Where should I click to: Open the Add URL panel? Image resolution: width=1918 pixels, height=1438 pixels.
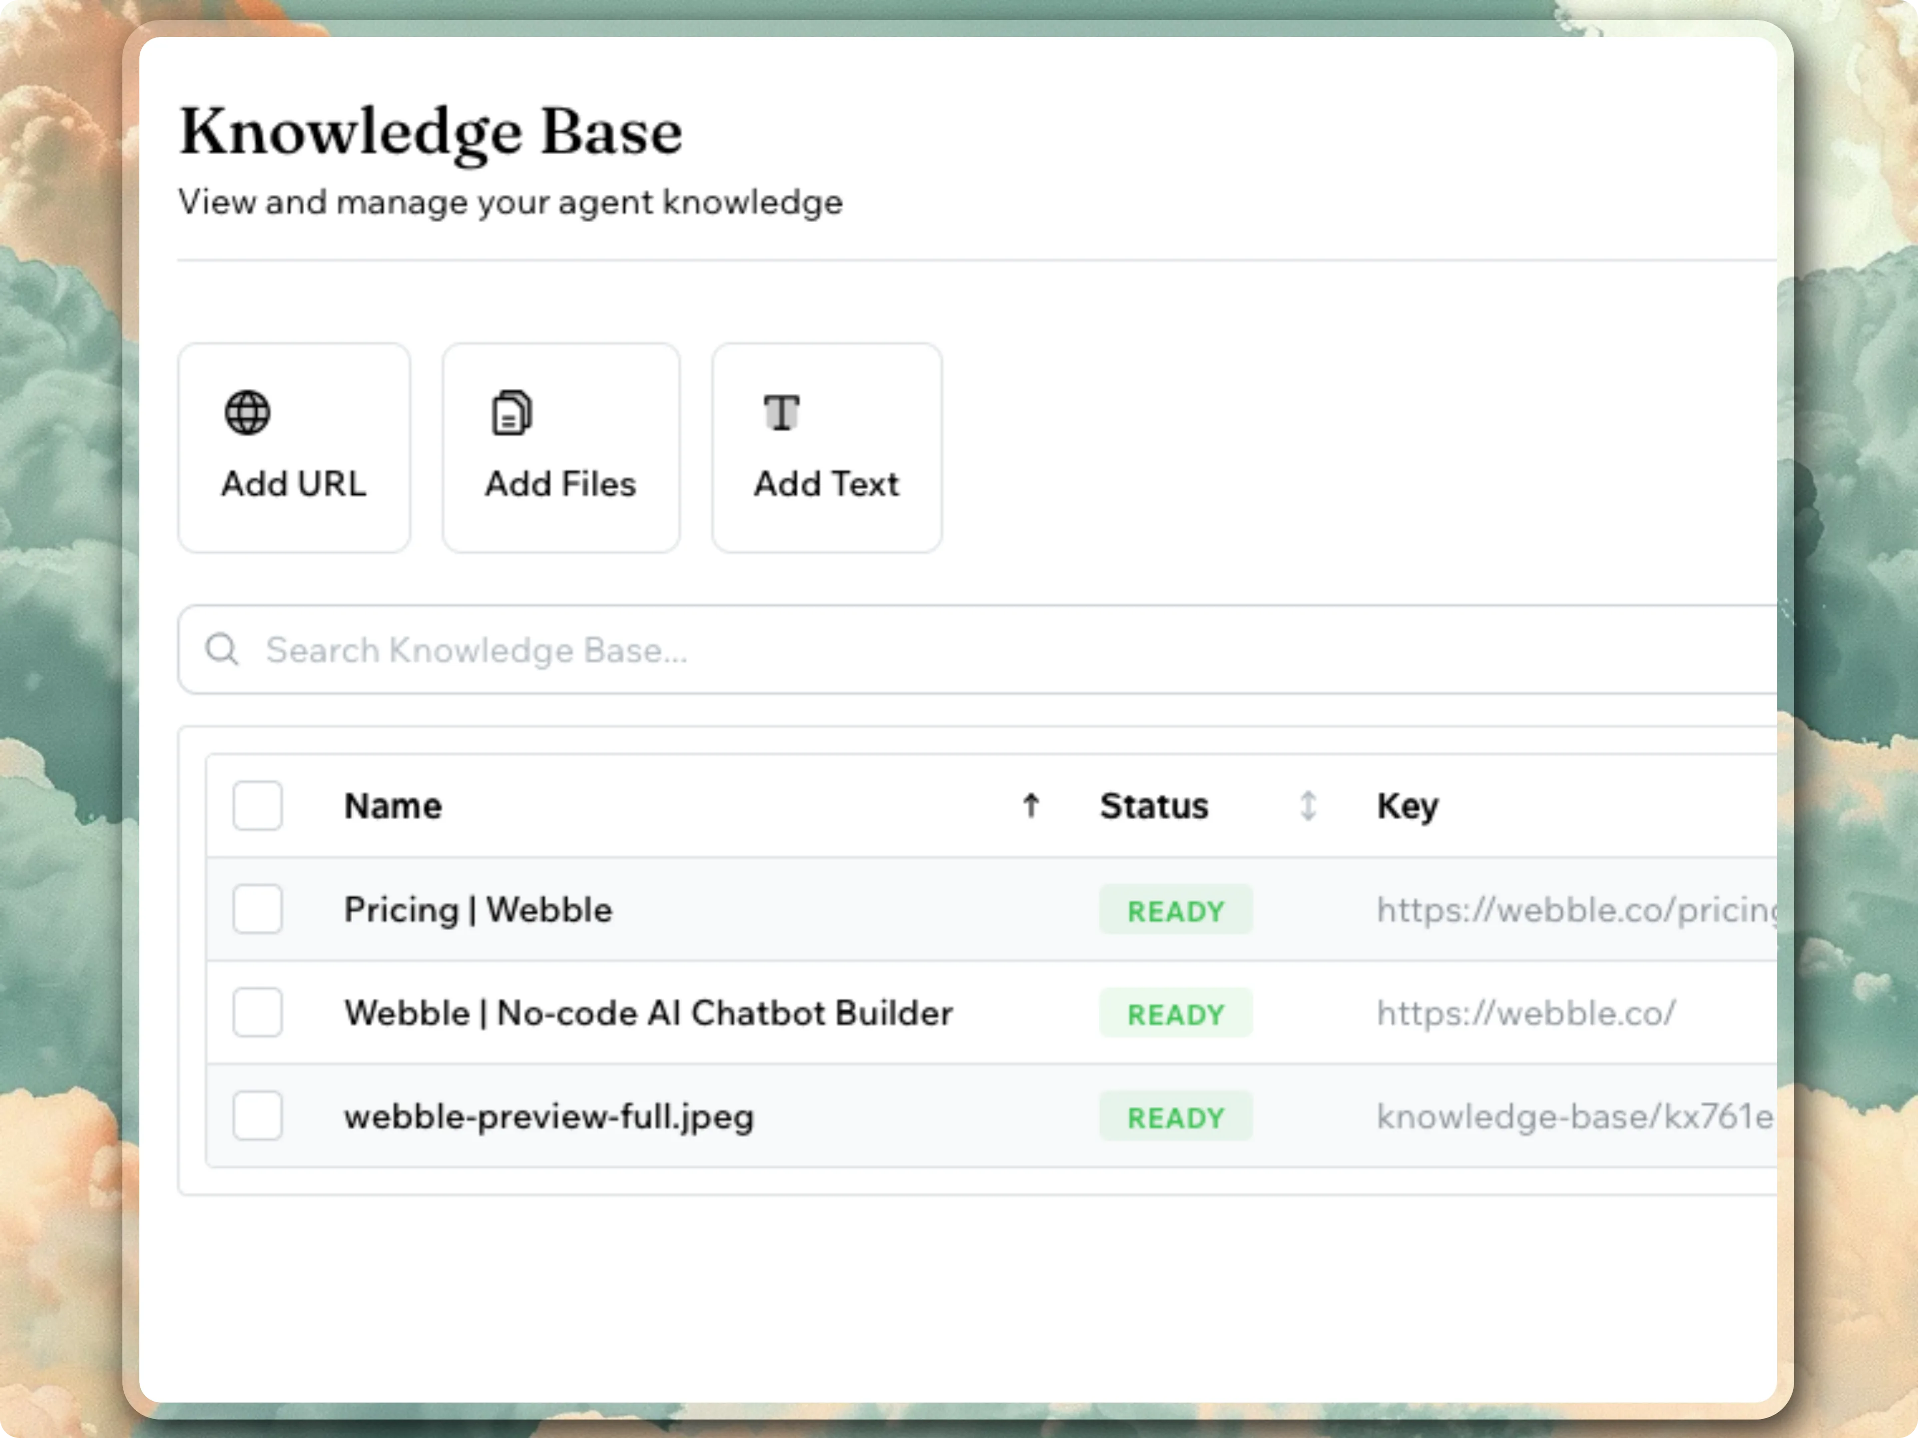[294, 446]
